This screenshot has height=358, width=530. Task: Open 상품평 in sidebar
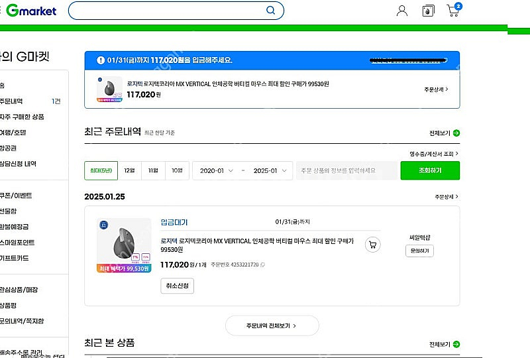tap(8, 305)
